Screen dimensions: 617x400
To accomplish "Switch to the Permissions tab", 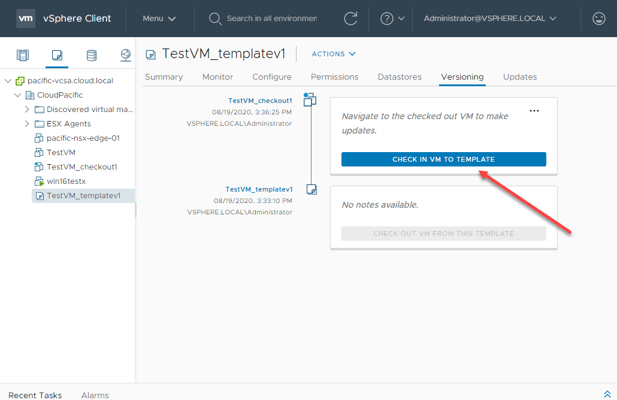I will point(334,77).
